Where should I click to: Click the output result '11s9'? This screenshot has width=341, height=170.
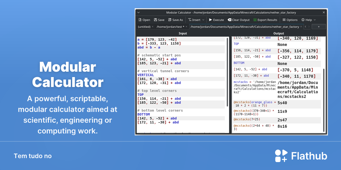click(x=282, y=112)
